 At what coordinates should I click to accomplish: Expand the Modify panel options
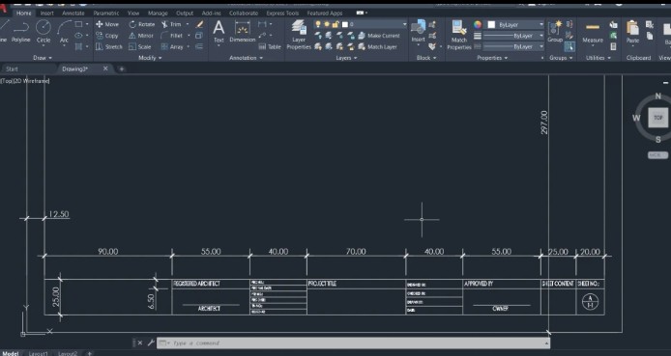(150, 58)
